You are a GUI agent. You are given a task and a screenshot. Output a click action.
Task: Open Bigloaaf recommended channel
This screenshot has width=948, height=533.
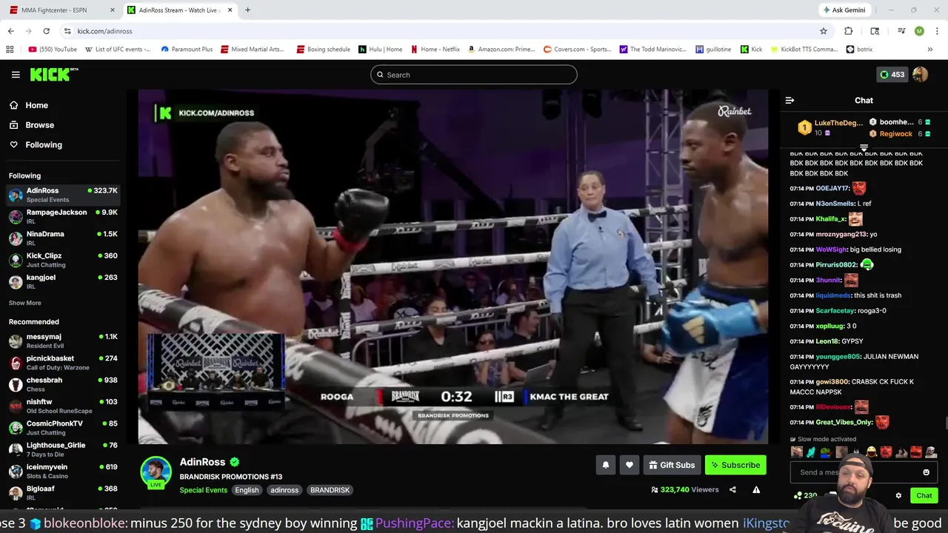coord(63,493)
